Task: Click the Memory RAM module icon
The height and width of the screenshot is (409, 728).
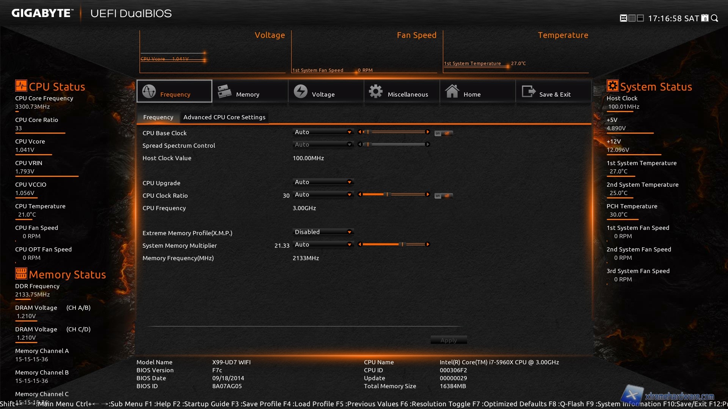Action: click(224, 91)
